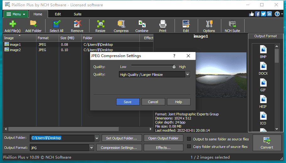Switch to the Home tab
286x163 pixels.
(x=38, y=14)
